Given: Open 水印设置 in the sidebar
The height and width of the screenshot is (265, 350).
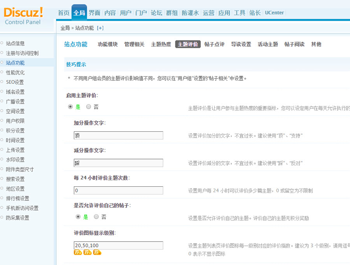Looking at the screenshot, I should tap(15, 160).
